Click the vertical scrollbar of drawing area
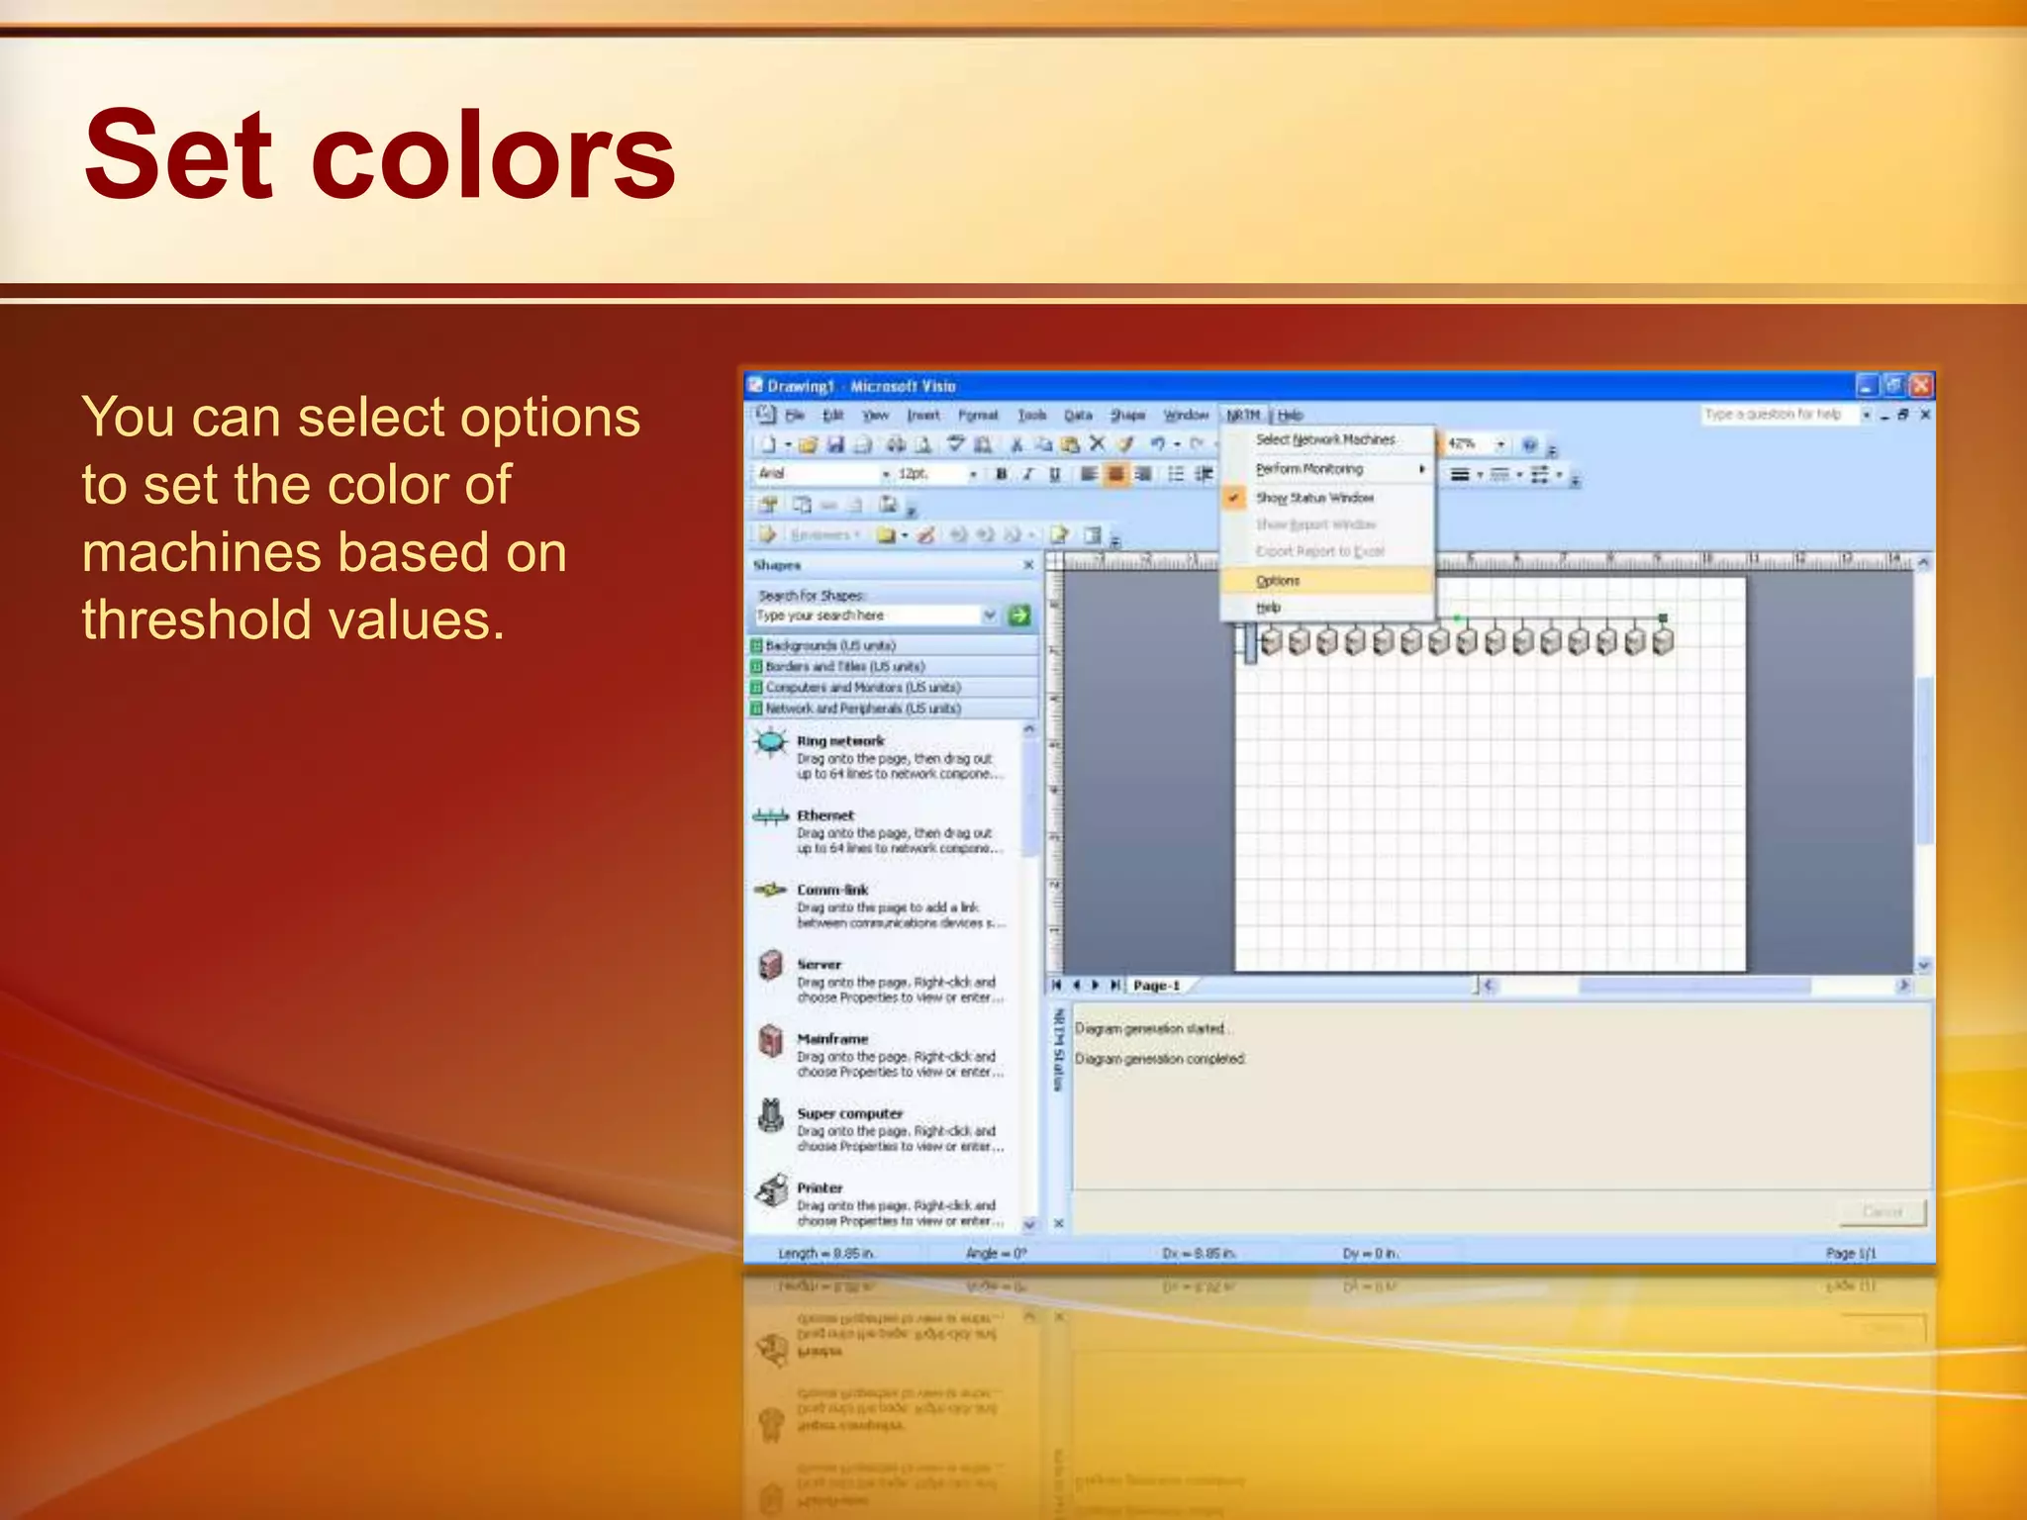Viewport: 2027px width, 1520px height. [x=1924, y=759]
